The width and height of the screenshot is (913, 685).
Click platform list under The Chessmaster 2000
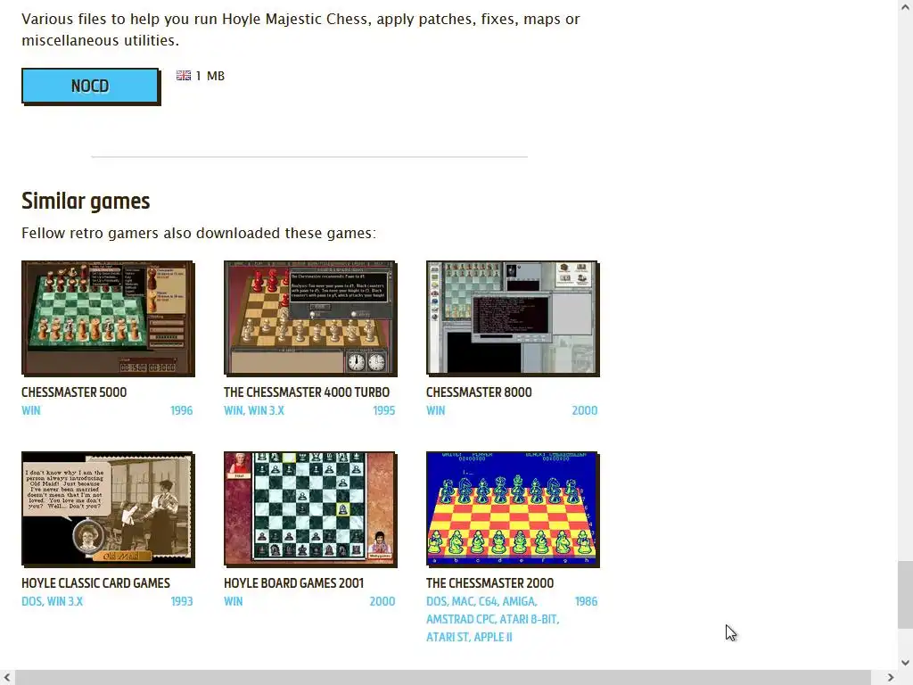(492, 619)
